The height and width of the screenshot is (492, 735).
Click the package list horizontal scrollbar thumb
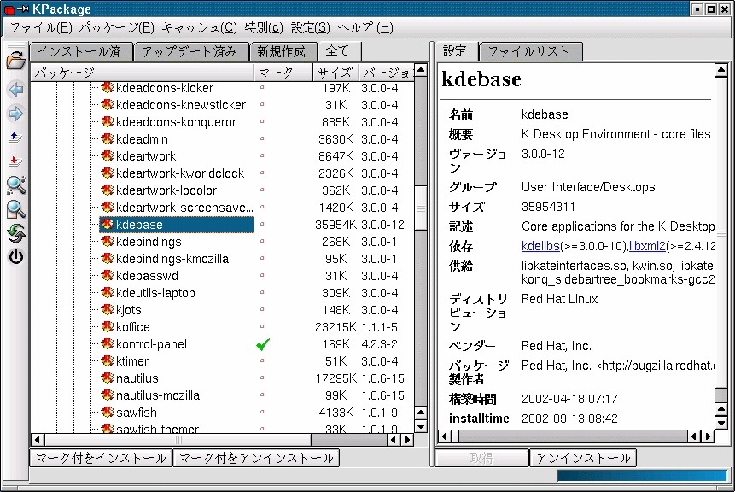click(x=178, y=440)
